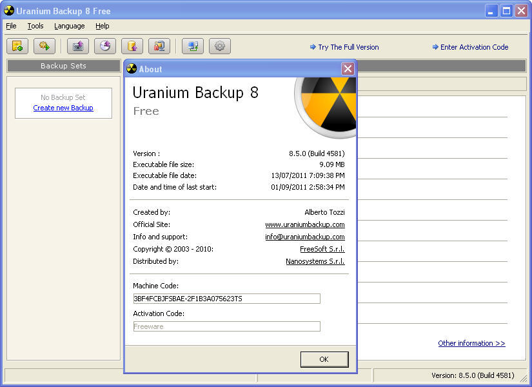Open the Language menu
The width and height of the screenshot is (532, 387).
tap(69, 26)
